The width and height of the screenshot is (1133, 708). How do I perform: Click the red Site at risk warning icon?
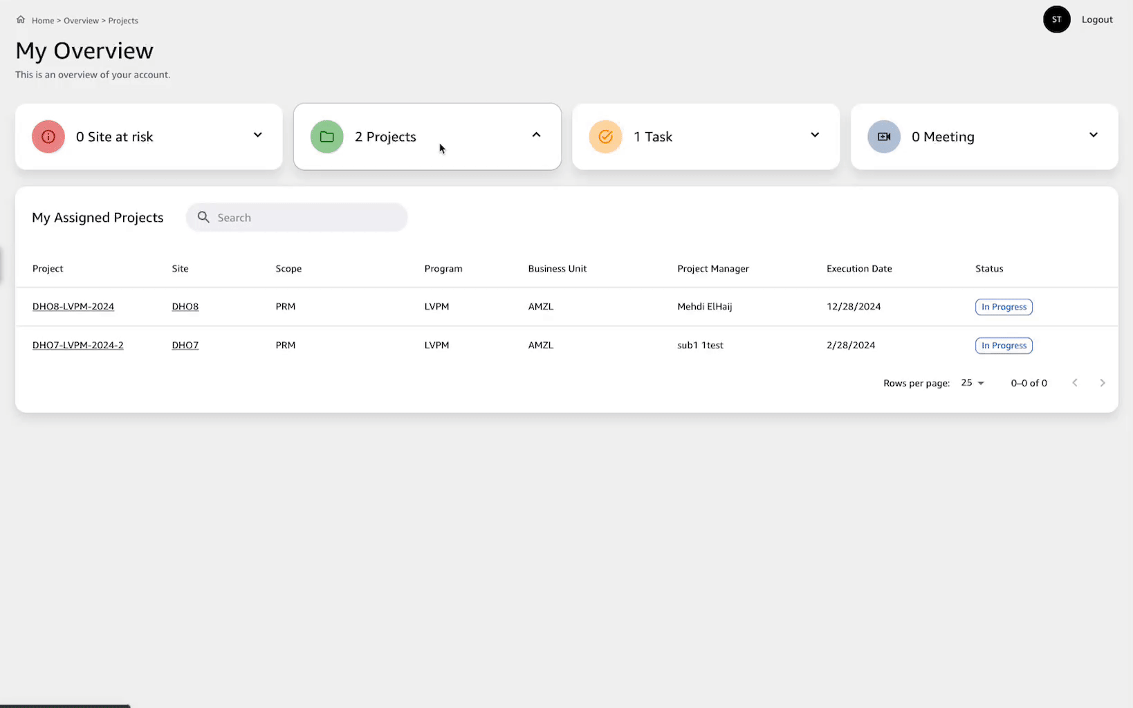(x=48, y=136)
